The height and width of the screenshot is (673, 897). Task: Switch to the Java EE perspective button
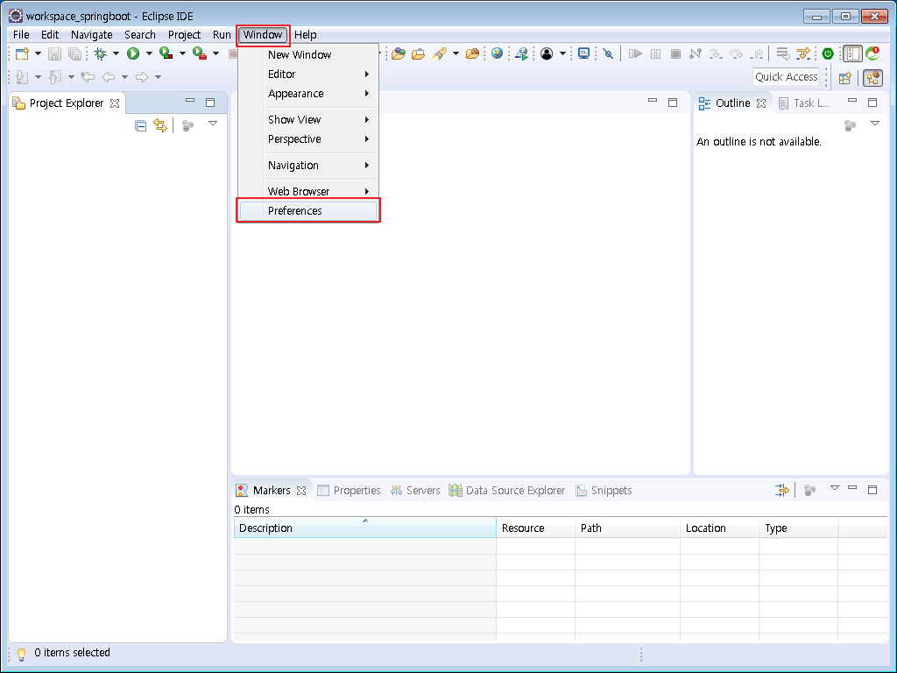(873, 78)
